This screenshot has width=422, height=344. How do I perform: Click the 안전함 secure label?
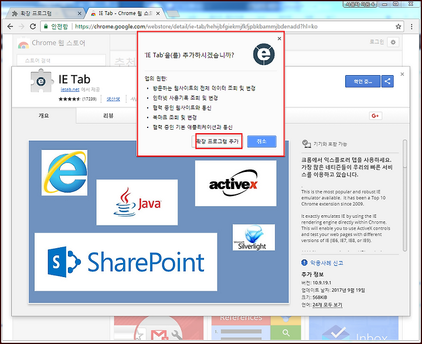(59, 26)
